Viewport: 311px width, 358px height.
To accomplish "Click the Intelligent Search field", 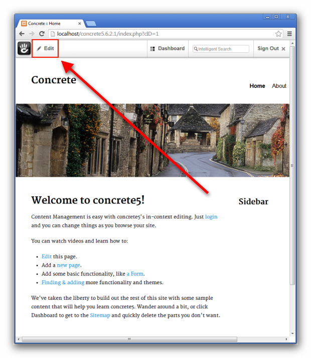I will (x=221, y=49).
